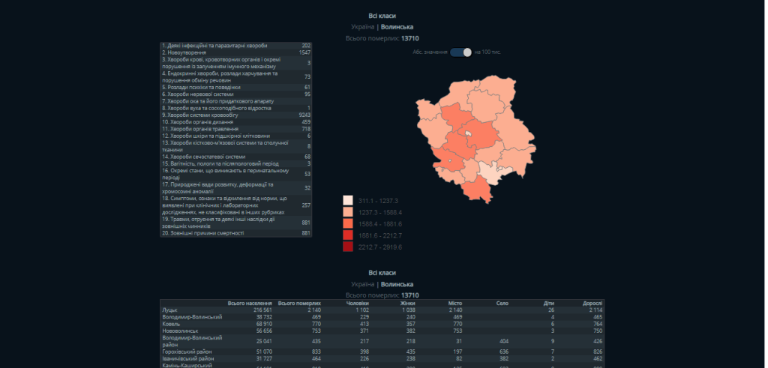Screen dimensions: 768x368
Task: Choose '10. Хвороби органів дихання' row
Action: (236, 122)
